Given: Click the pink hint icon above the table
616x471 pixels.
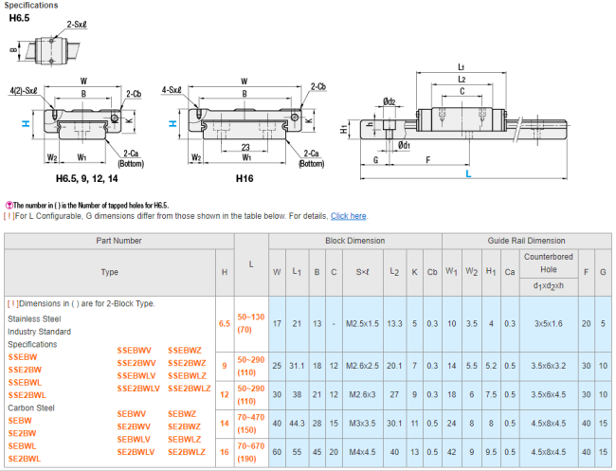Looking at the screenshot, I should tap(9, 206).
